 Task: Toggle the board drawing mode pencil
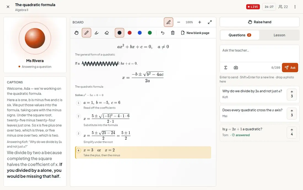pyautogui.click(x=169, y=22)
